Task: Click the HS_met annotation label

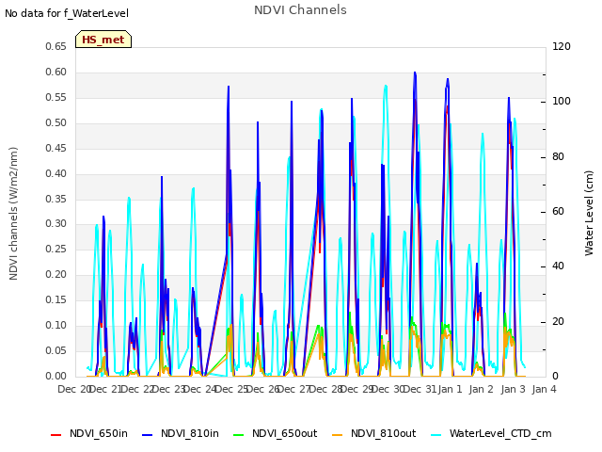Action: tap(103, 40)
